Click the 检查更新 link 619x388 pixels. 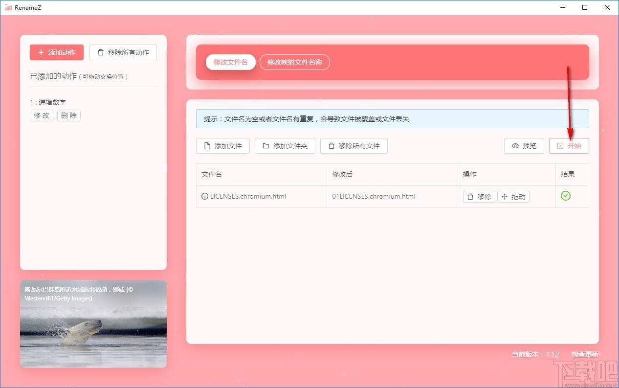click(585, 354)
